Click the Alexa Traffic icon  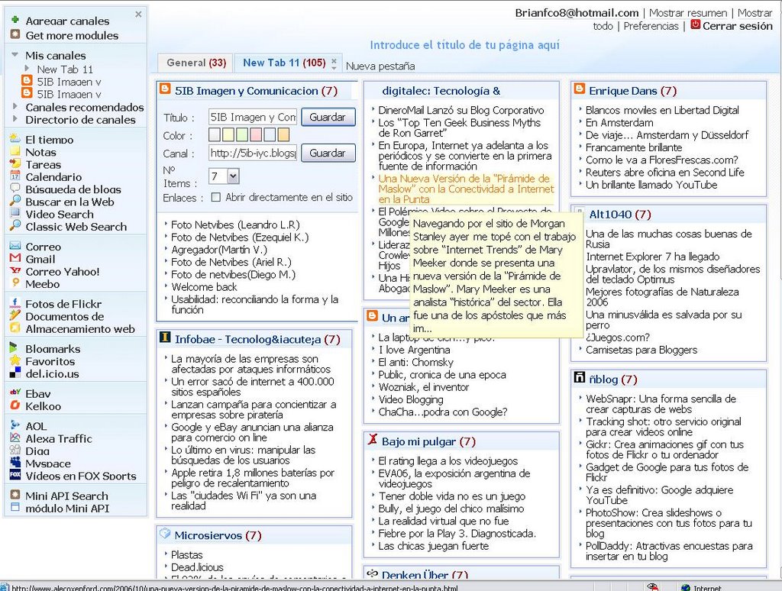point(15,438)
